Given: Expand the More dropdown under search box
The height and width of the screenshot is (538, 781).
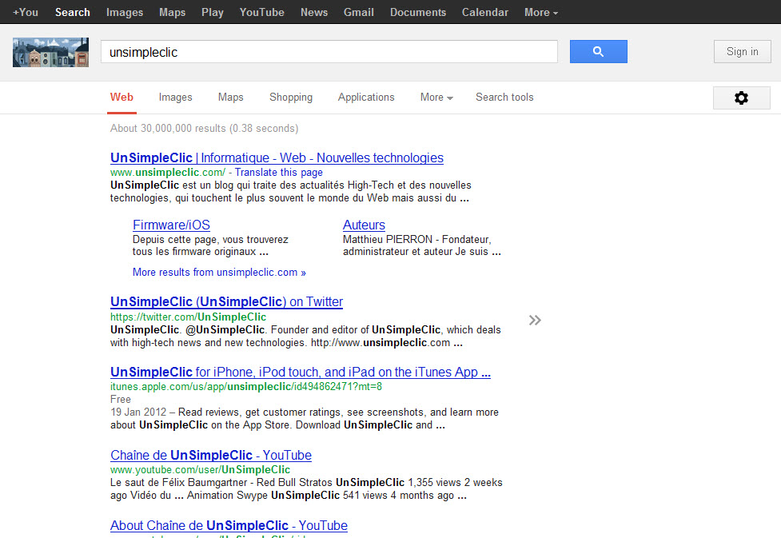Looking at the screenshot, I should point(436,98).
